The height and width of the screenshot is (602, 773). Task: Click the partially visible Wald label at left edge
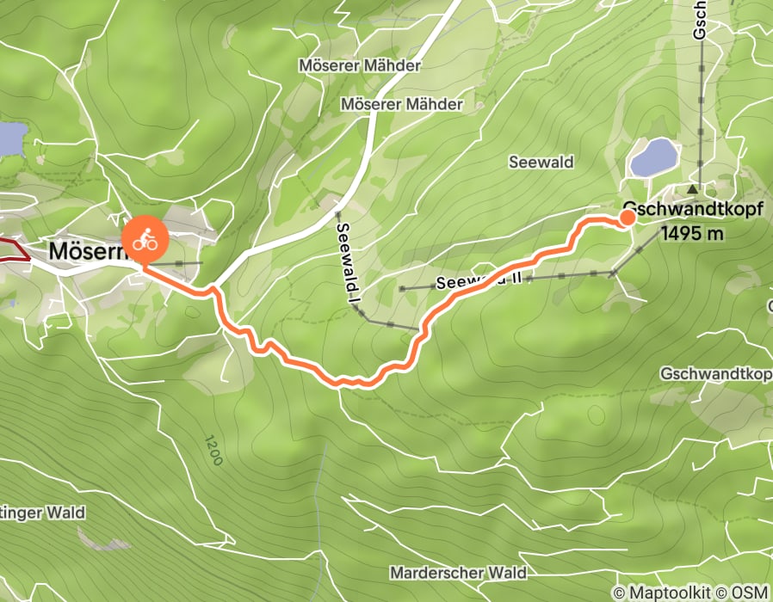click(42, 513)
